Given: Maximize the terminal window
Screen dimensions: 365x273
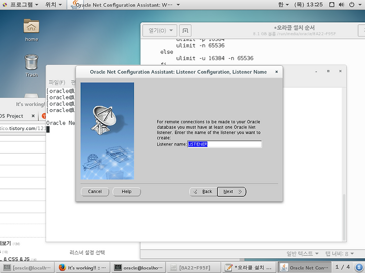Looking at the screenshot, I should coord(328,71).
